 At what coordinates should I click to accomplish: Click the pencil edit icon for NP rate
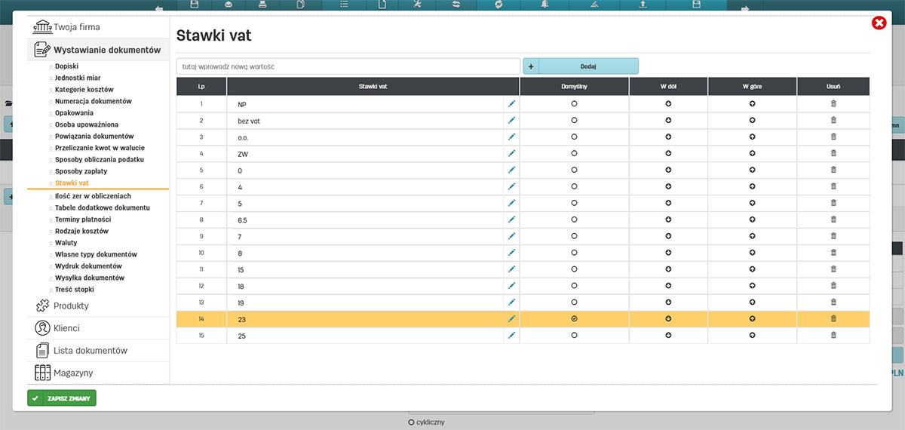511,103
